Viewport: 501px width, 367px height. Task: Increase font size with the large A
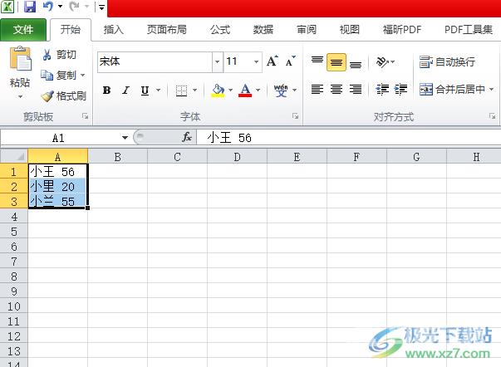click(273, 61)
